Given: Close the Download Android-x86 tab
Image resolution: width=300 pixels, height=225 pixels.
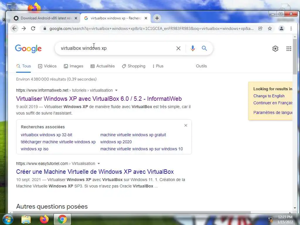Looking at the screenshot, I should [76, 18].
